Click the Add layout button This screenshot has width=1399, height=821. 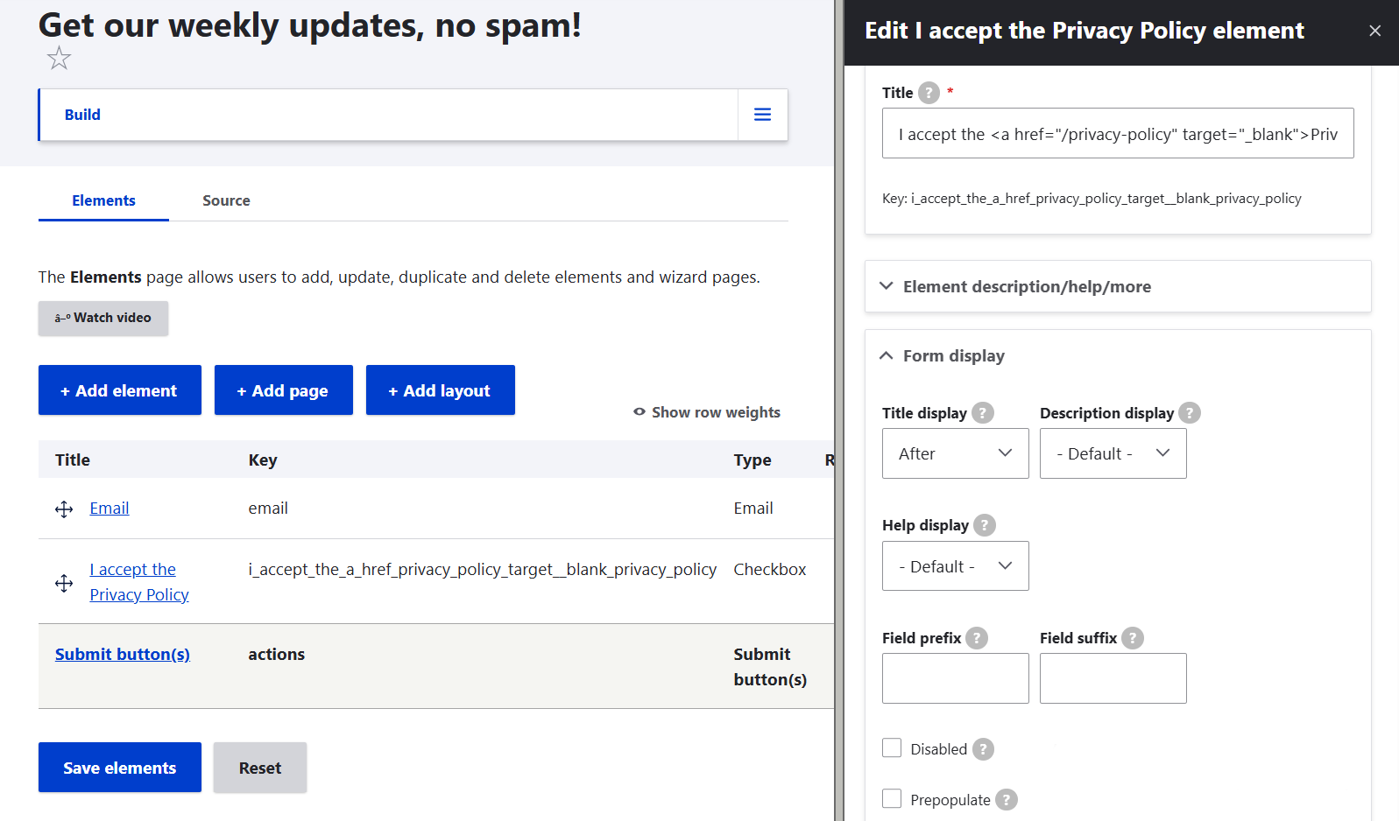pyautogui.click(x=441, y=390)
